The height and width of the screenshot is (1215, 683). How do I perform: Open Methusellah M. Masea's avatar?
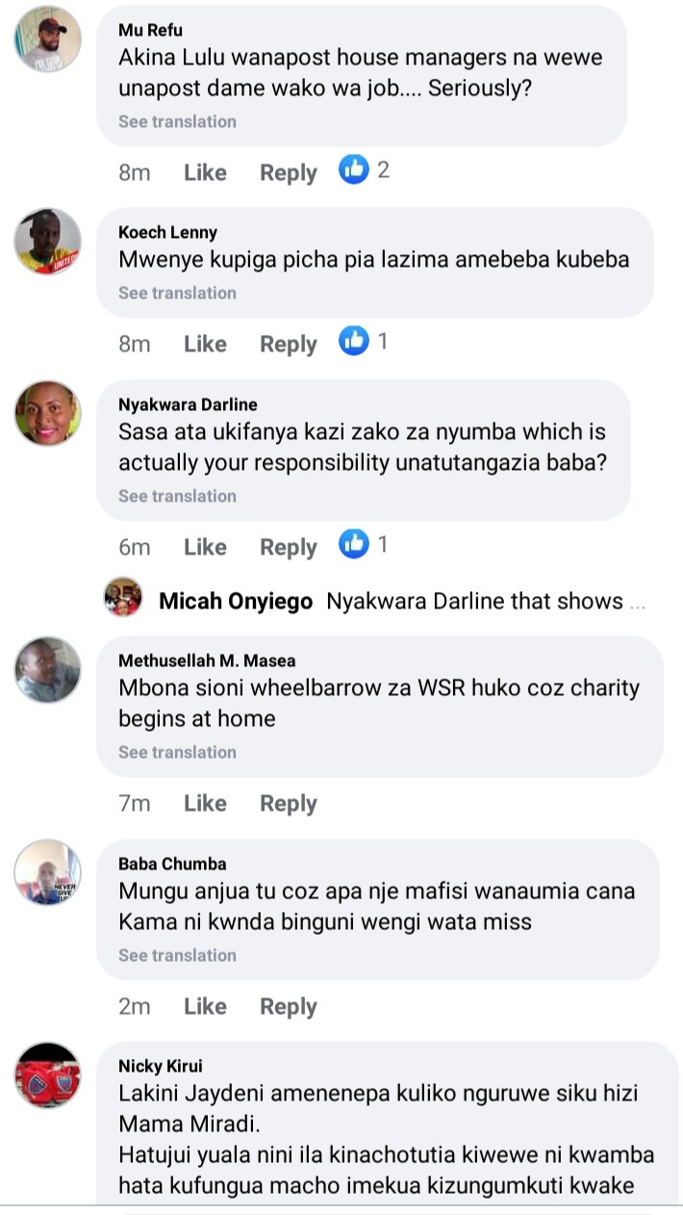pyautogui.click(x=48, y=669)
